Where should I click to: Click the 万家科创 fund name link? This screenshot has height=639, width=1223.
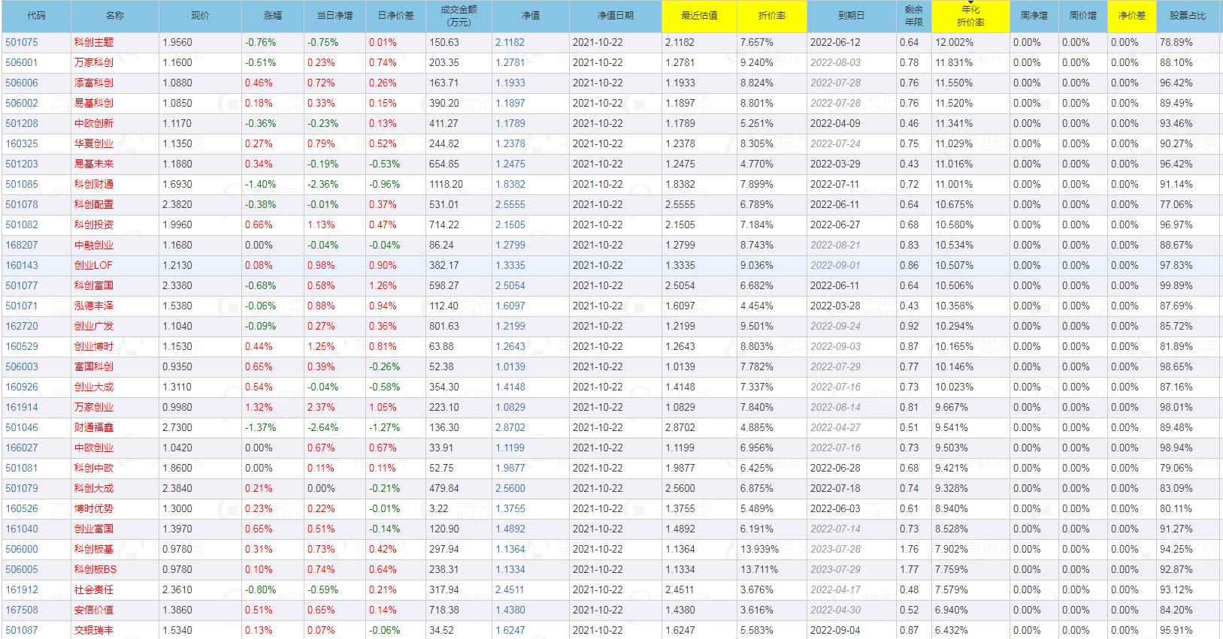tap(94, 63)
